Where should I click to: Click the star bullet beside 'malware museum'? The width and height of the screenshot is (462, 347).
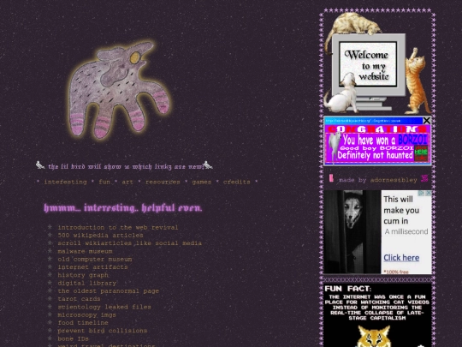click(x=50, y=251)
